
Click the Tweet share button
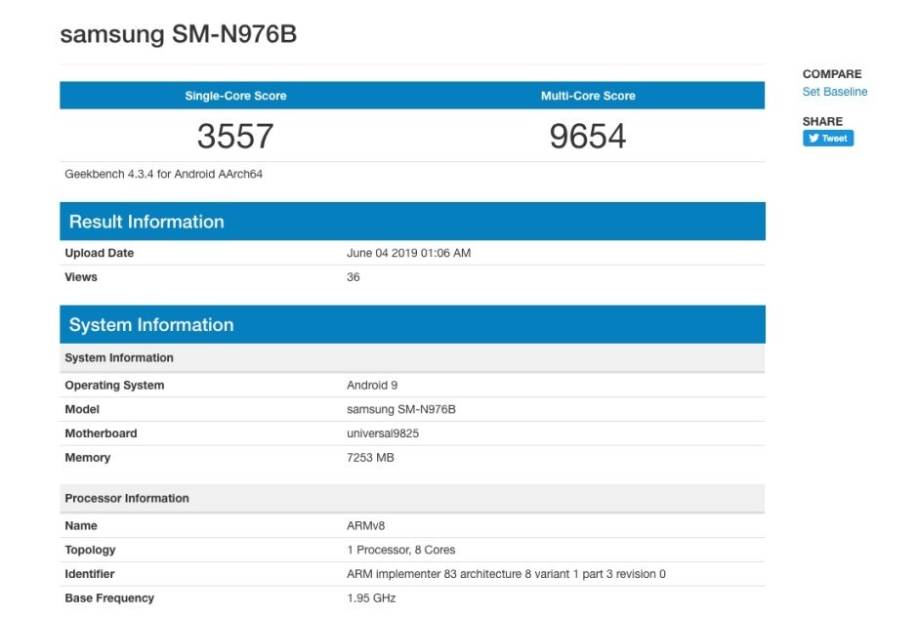coord(828,139)
